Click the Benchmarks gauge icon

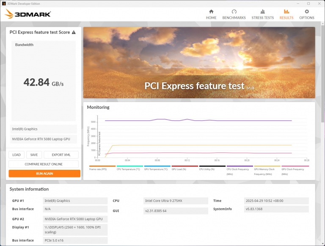[x=234, y=11]
